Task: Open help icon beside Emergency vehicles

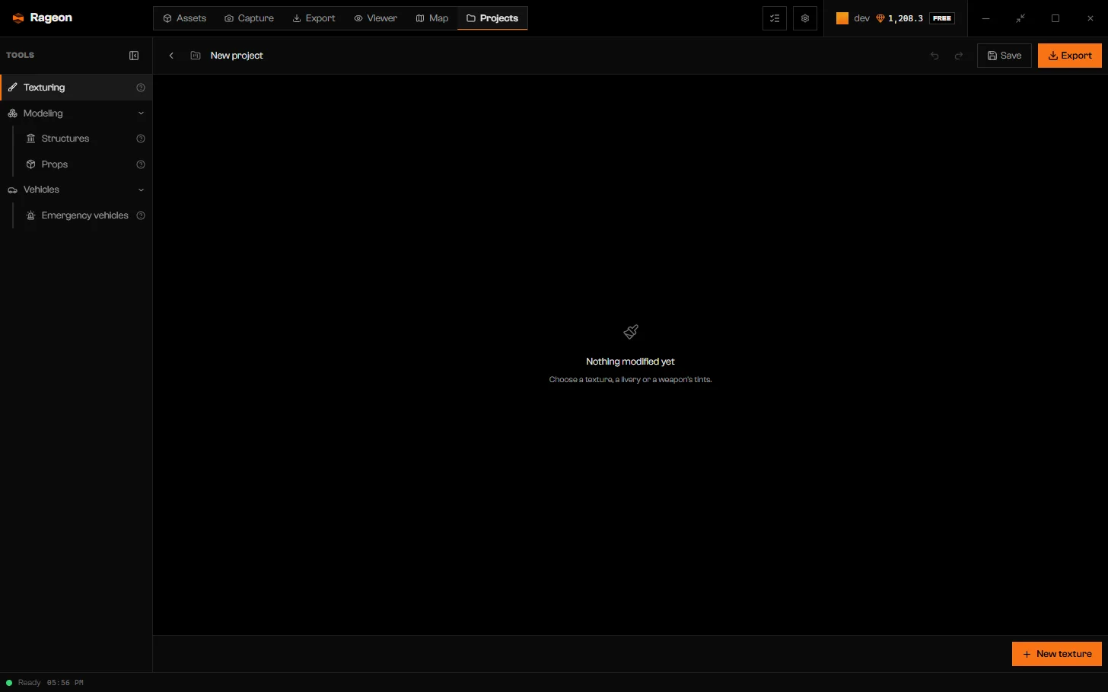Action: pyautogui.click(x=141, y=215)
